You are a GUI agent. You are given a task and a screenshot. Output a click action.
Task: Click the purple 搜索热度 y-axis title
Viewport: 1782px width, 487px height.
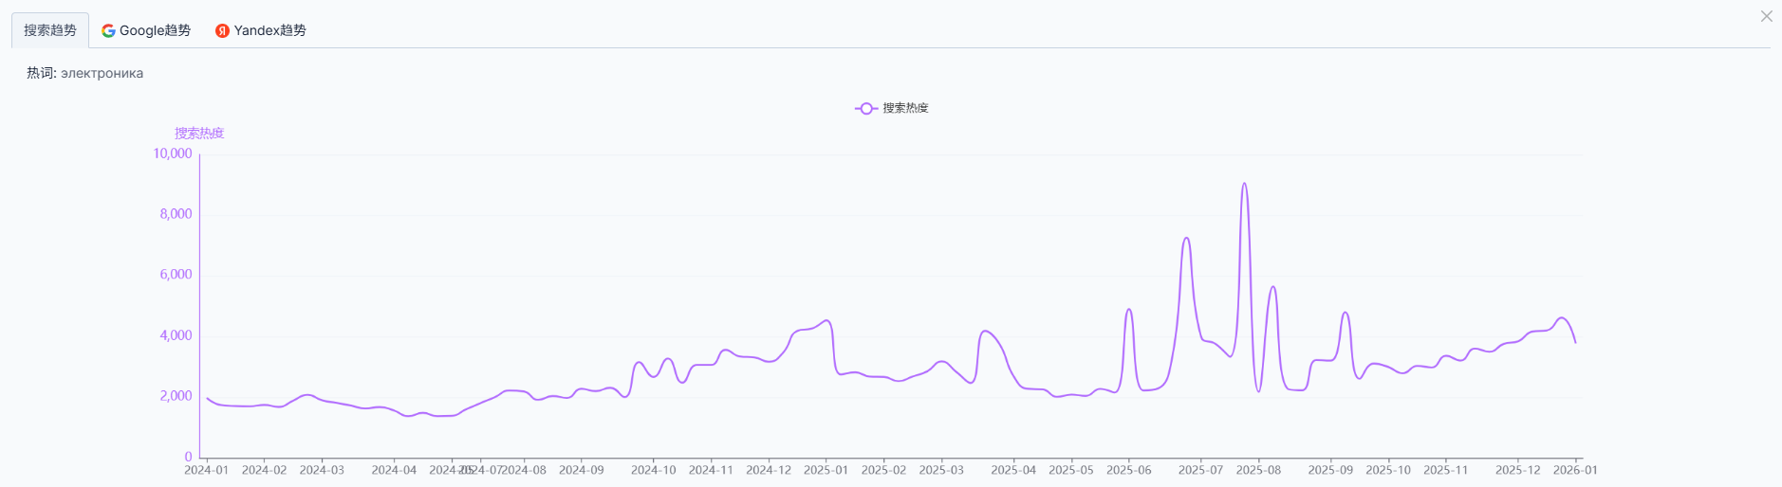(199, 134)
